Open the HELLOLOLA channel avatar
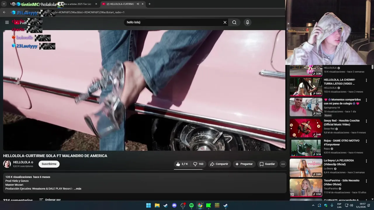This screenshot has height=210, width=374. [x=7, y=164]
